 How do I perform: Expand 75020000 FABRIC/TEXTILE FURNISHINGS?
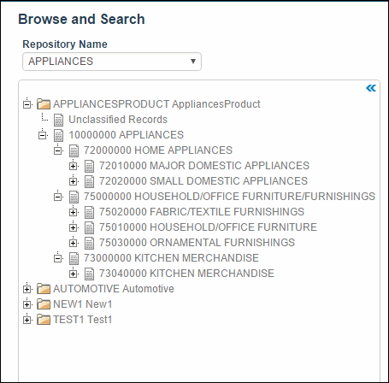point(74,212)
